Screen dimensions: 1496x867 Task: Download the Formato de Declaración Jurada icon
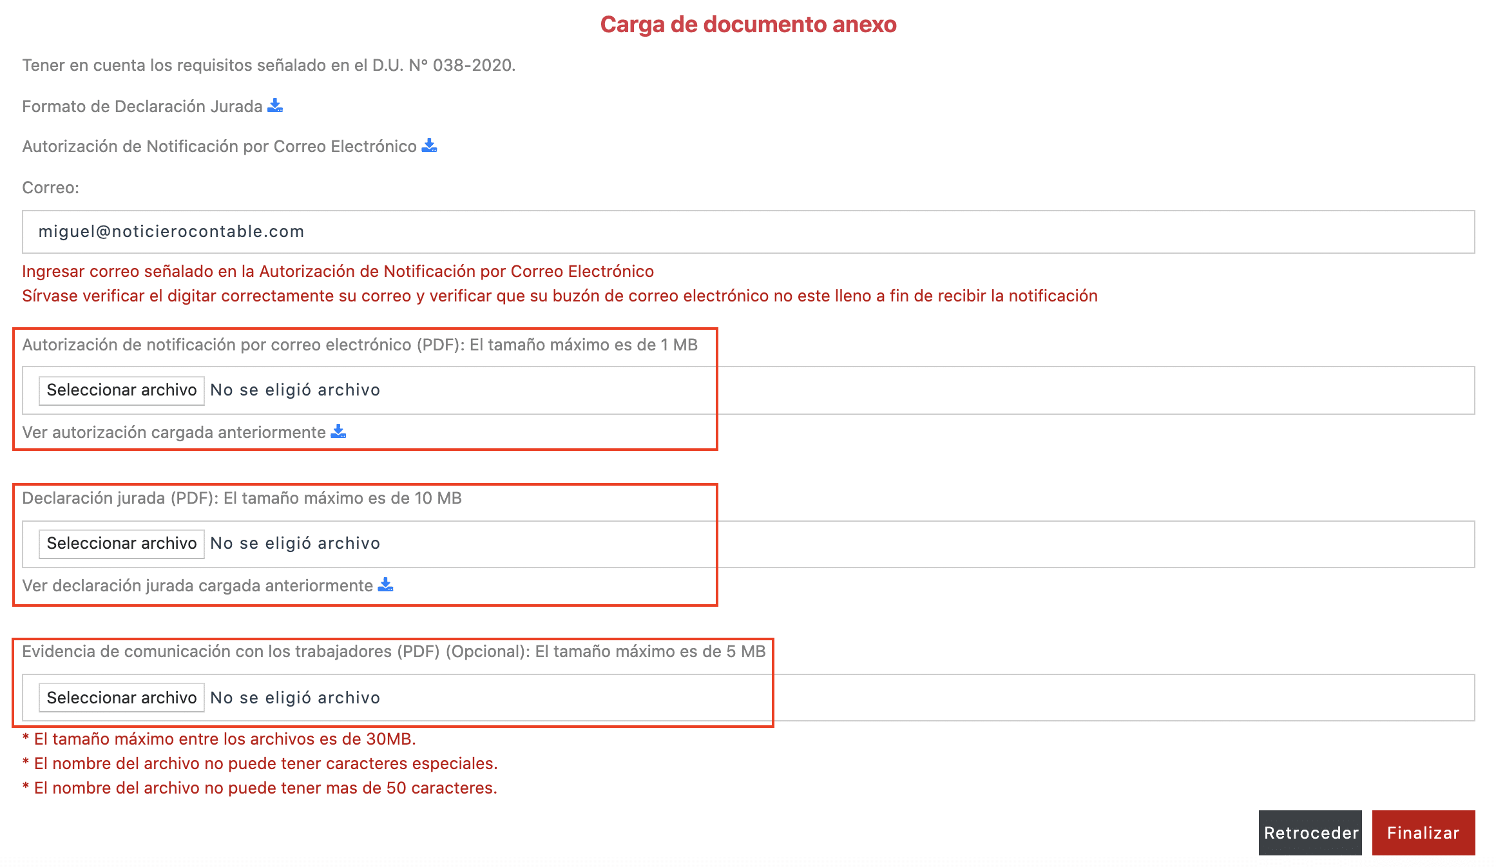275,105
